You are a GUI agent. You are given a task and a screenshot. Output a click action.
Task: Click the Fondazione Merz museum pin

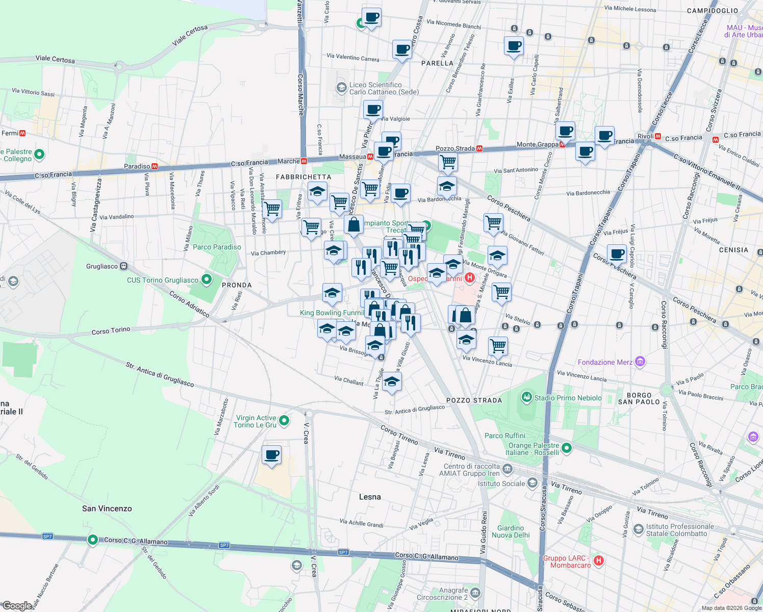[640, 362]
